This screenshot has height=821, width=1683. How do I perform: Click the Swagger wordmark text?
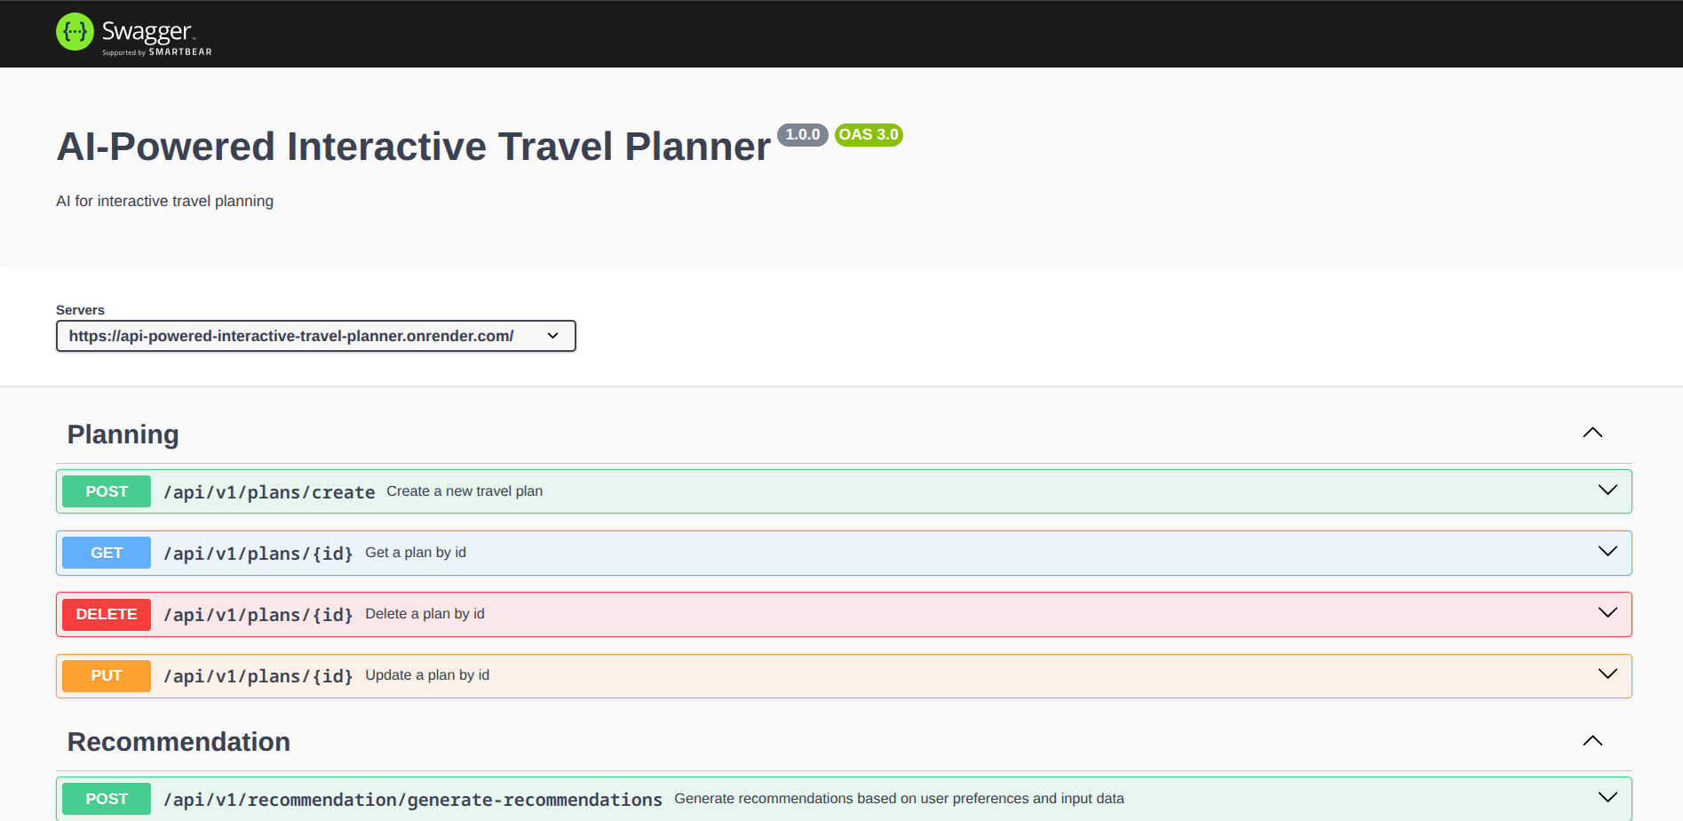point(147,31)
